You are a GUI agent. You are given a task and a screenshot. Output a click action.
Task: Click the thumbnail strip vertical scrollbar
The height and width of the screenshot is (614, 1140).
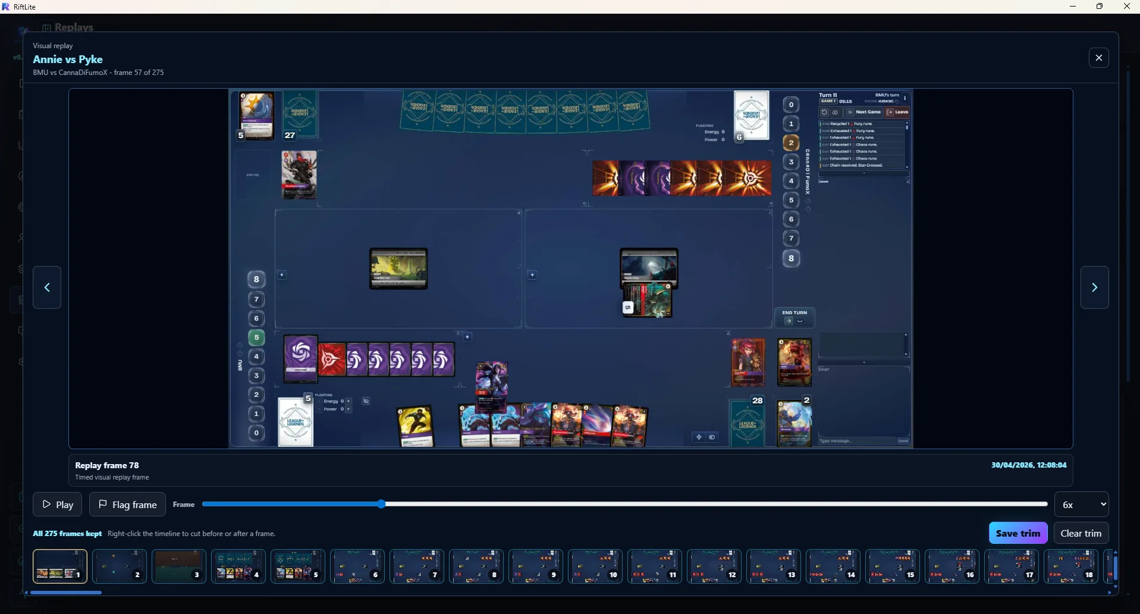pos(1116,569)
